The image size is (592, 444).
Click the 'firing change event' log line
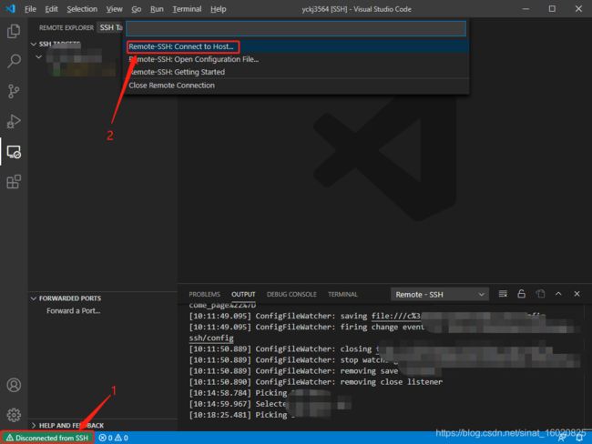pos(307,327)
